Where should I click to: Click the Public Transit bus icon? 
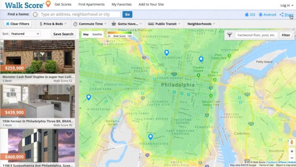[151, 24]
